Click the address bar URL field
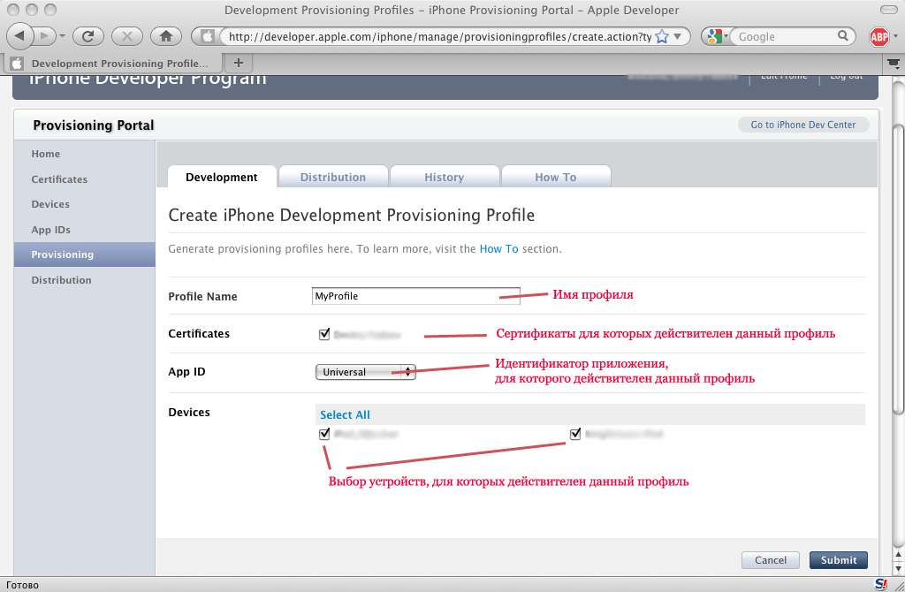This screenshot has height=592, width=905. (x=440, y=36)
